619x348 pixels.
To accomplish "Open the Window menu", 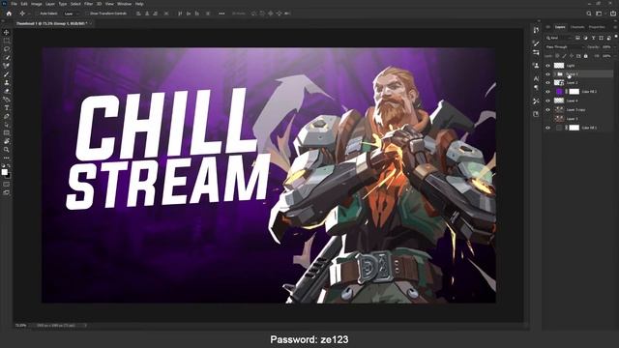I will [x=124, y=4].
